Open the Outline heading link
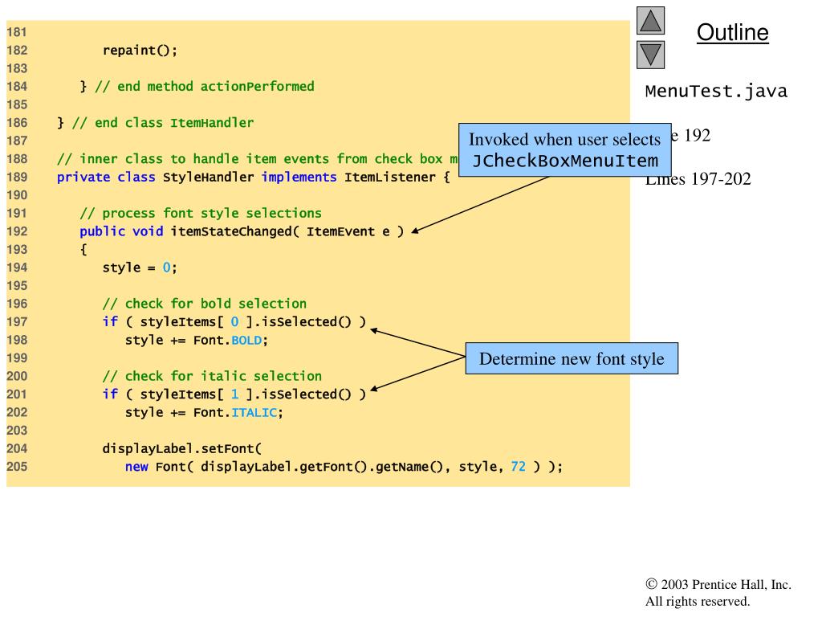822x617 pixels. click(732, 32)
